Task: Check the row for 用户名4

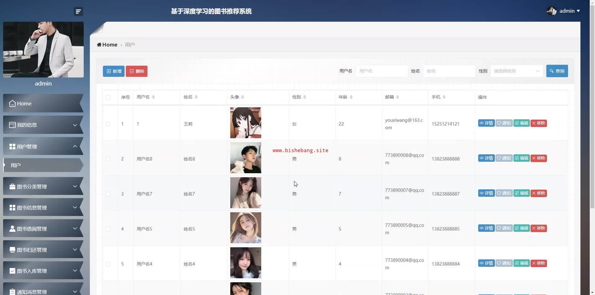Action: point(108,264)
